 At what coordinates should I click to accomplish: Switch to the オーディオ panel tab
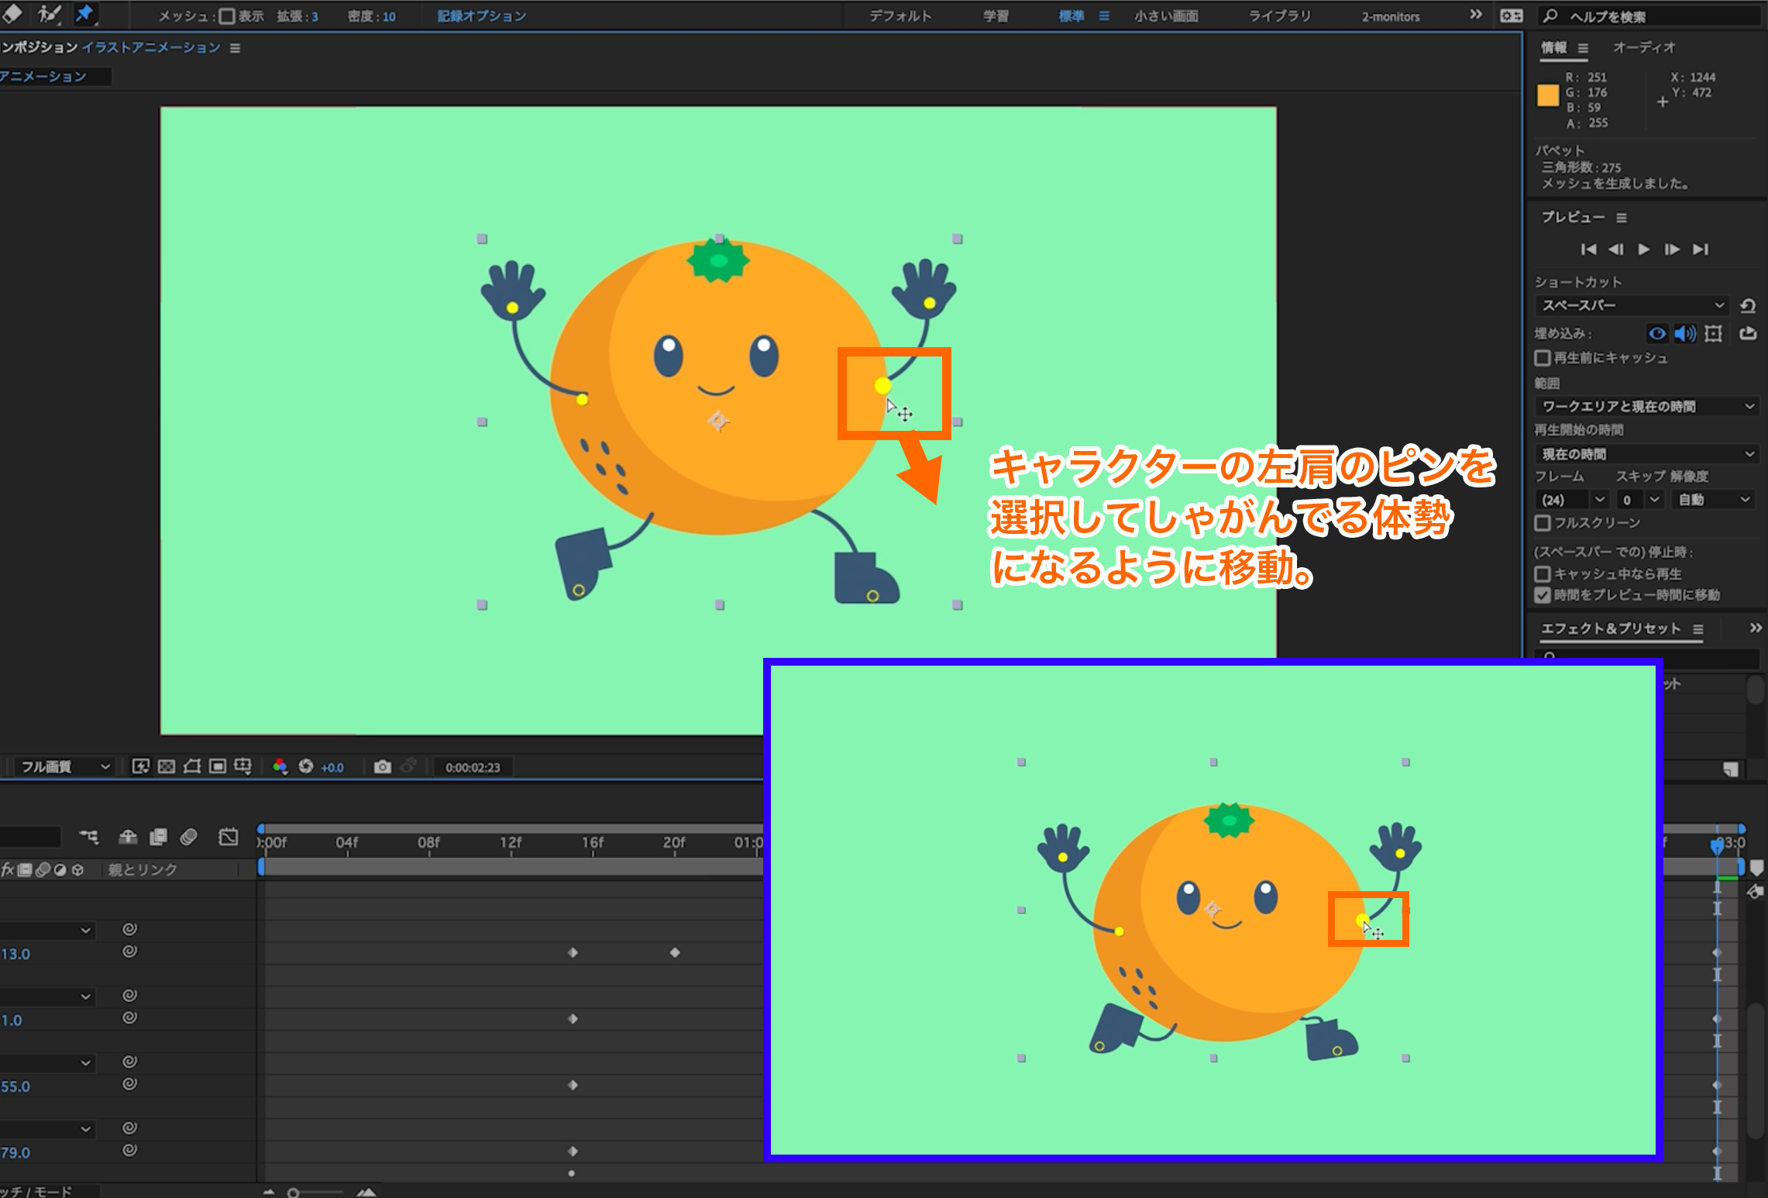pos(1643,48)
